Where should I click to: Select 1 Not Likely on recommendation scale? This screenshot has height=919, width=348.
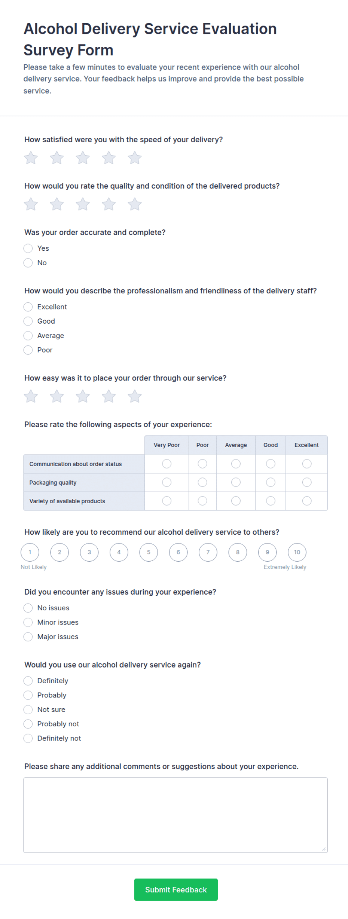[x=30, y=552]
